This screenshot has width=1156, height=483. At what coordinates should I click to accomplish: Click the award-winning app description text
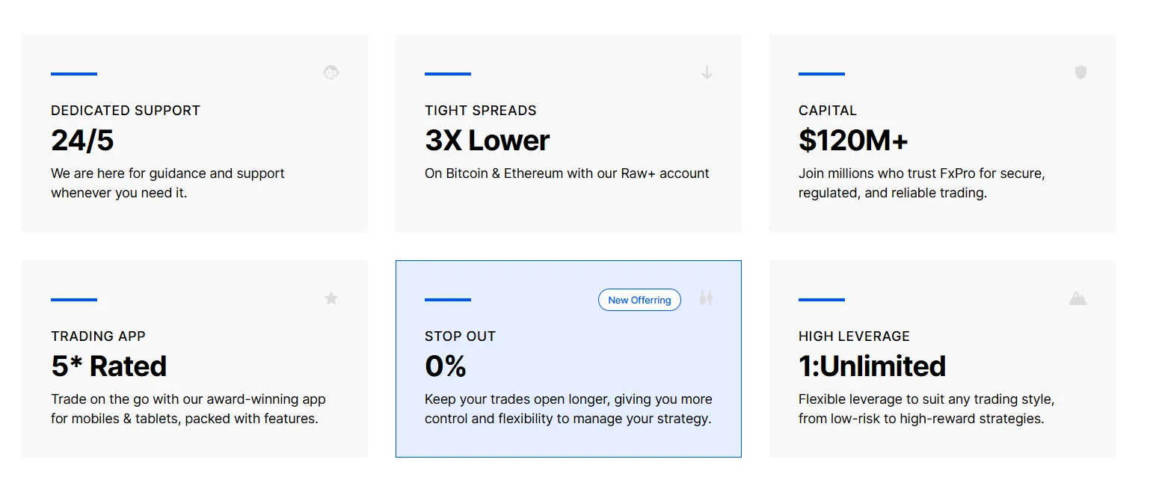coord(188,409)
